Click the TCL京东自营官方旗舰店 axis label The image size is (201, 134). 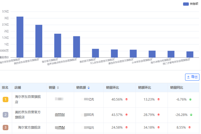[x=102, y=61]
